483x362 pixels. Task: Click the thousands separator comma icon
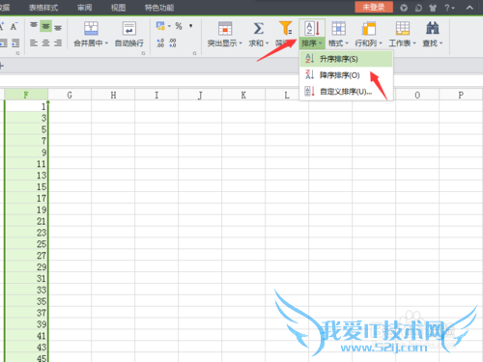(x=191, y=26)
